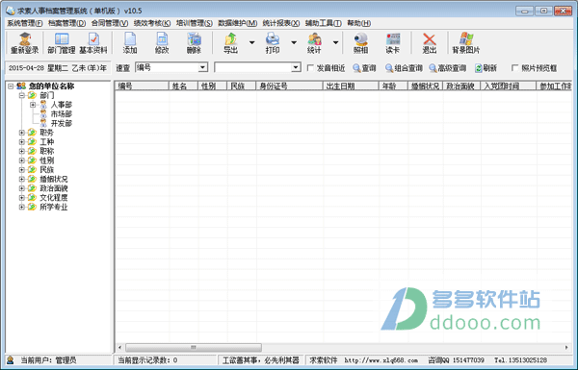Viewport: 578px width, 370px height.
Task: Open the 帮助(H) menu
Action: pos(358,23)
